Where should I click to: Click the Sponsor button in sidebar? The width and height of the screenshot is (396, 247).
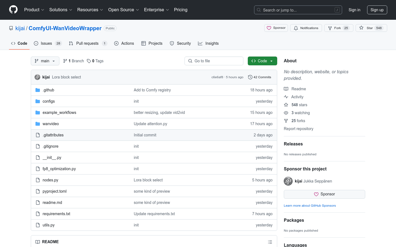[324, 194]
